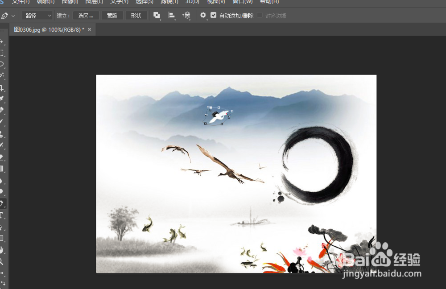The image size is (446, 289).
Task: Open the edit toolbar ellipsis menu
Action: 1,273
